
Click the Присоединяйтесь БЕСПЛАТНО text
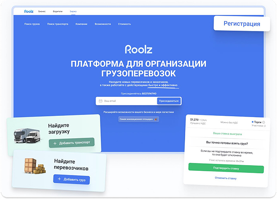coord(138,94)
